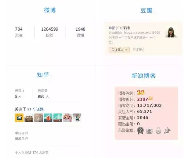Click the blog points value 2107
194x158 pixels.
click(143, 99)
